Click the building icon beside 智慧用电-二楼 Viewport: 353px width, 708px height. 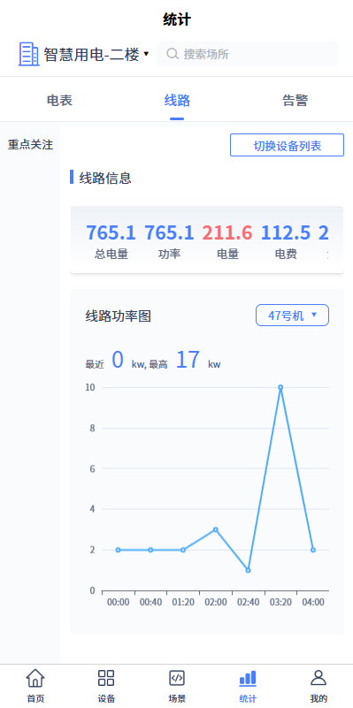(x=29, y=54)
